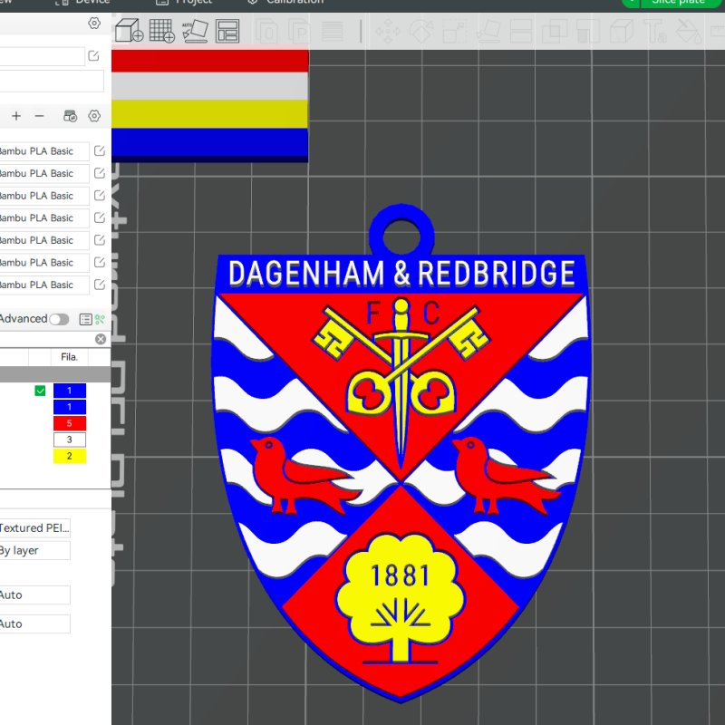725x725 pixels.
Task: Select the Lay on face tool
Action: coord(488,31)
